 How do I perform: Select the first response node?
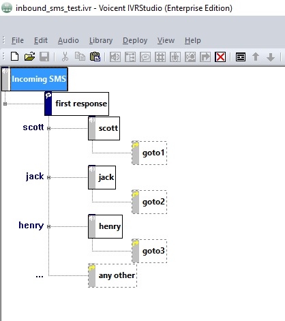[x=77, y=104]
